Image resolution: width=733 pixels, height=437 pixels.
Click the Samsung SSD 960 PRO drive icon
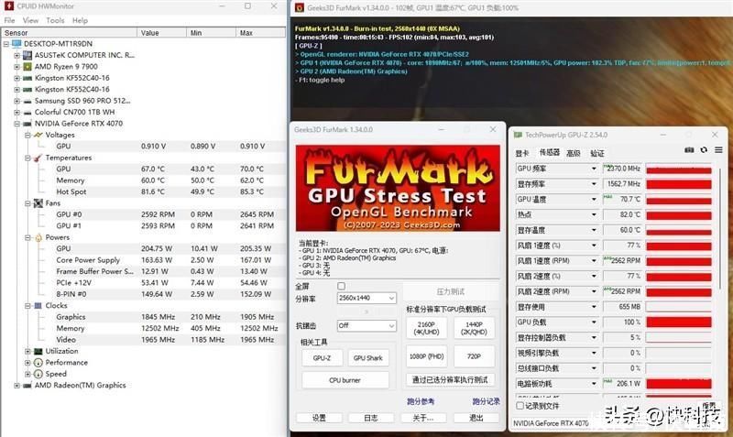pos(27,101)
